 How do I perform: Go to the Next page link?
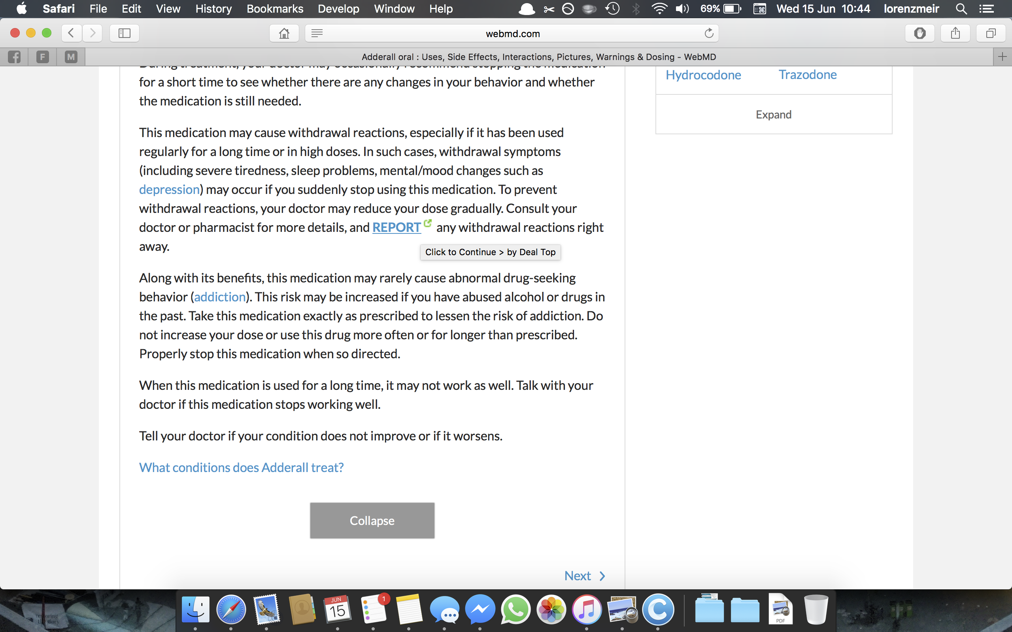(x=585, y=576)
